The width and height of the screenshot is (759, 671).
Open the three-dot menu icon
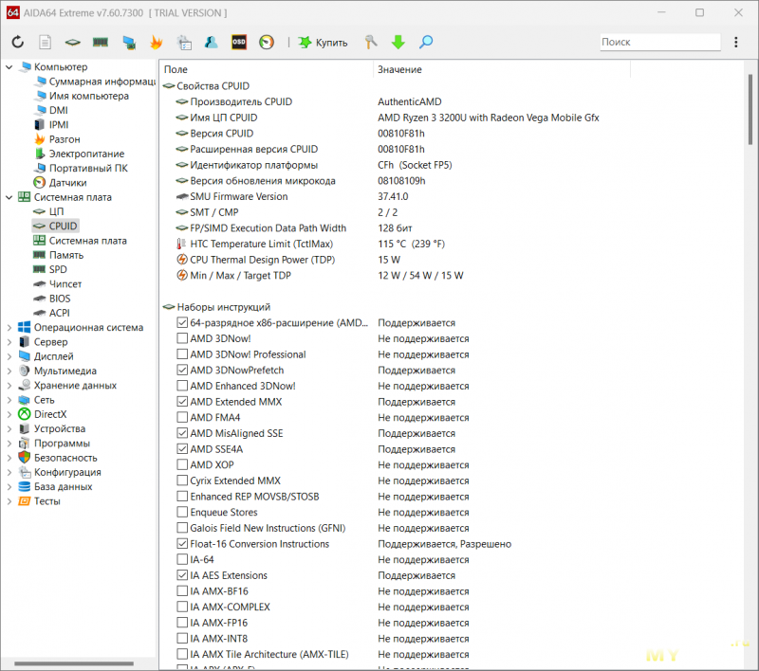736,42
